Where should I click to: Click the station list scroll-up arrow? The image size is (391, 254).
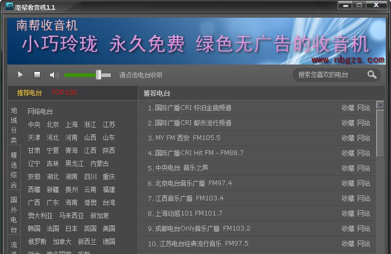(380, 105)
